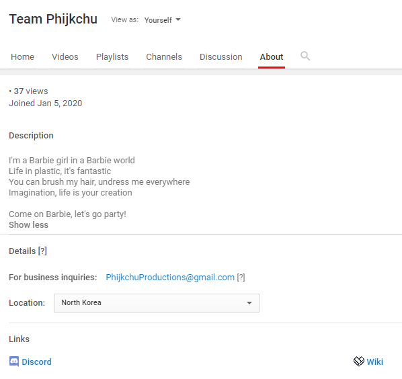
Task: Click the Team Phijkchu channel title
Action: (53, 19)
